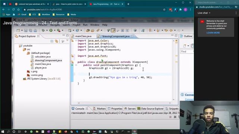The height and width of the screenshot is (134, 239).
Task: Switch to the Snippets tab
Action: [x=172, y=109]
